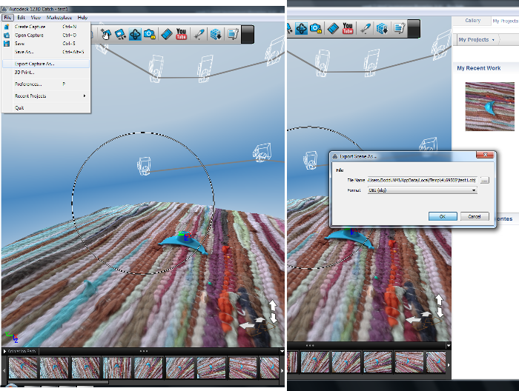The height and width of the screenshot is (391, 519).
Task: Click Cancel in the Export Scene As dialog
Action: 475,216
